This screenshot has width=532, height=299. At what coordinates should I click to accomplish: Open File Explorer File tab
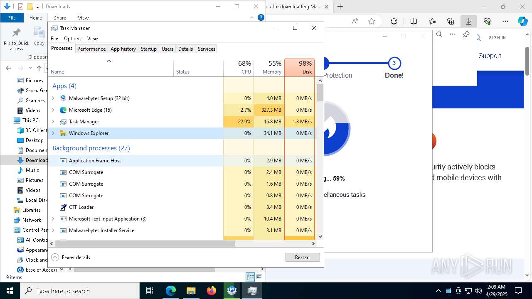pyautogui.click(x=12, y=18)
